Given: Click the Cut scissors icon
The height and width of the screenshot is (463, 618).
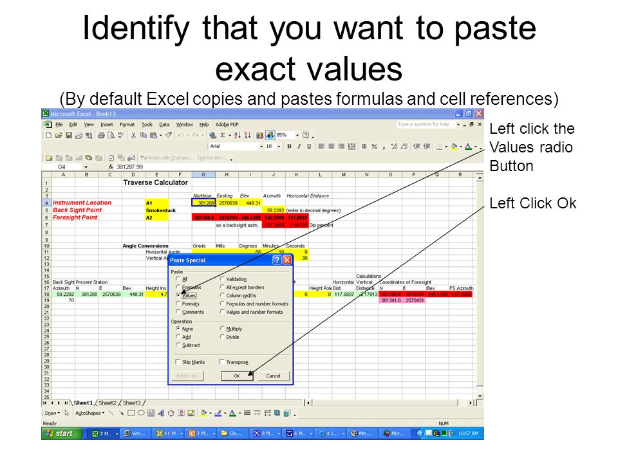Looking at the screenshot, I should [x=133, y=136].
